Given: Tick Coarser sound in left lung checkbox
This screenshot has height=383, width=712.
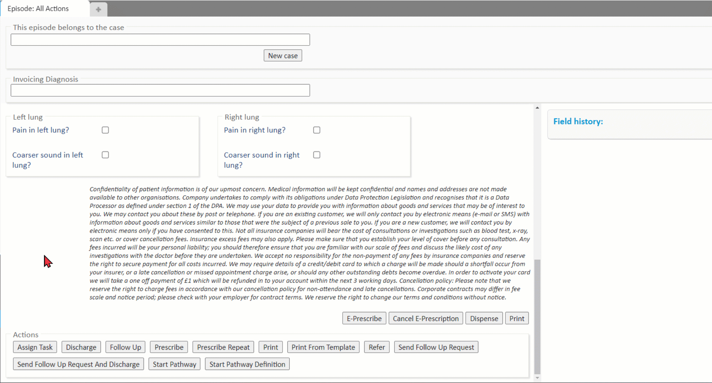Looking at the screenshot, I should 105,155.
